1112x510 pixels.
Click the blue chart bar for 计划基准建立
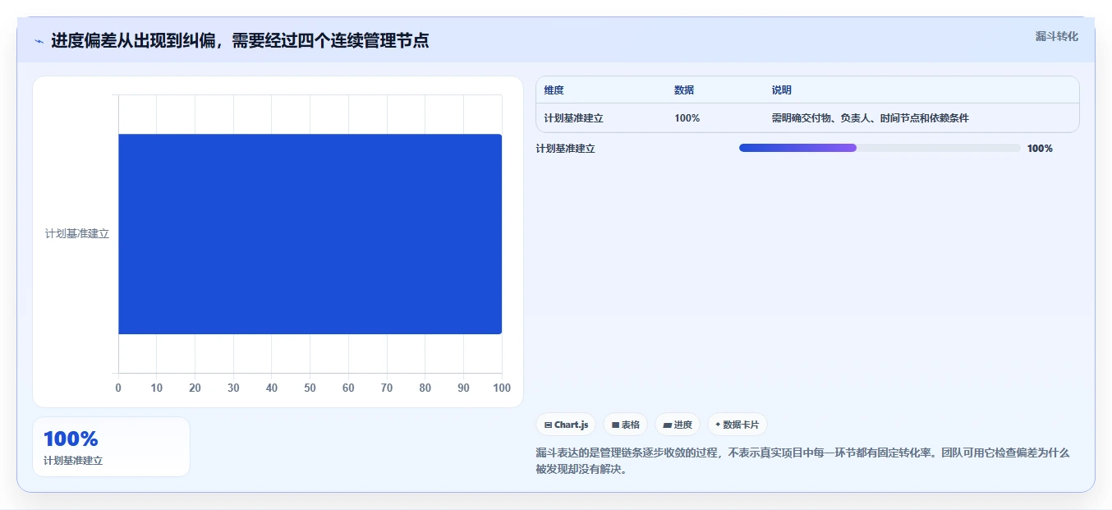[x=310, y=234]
